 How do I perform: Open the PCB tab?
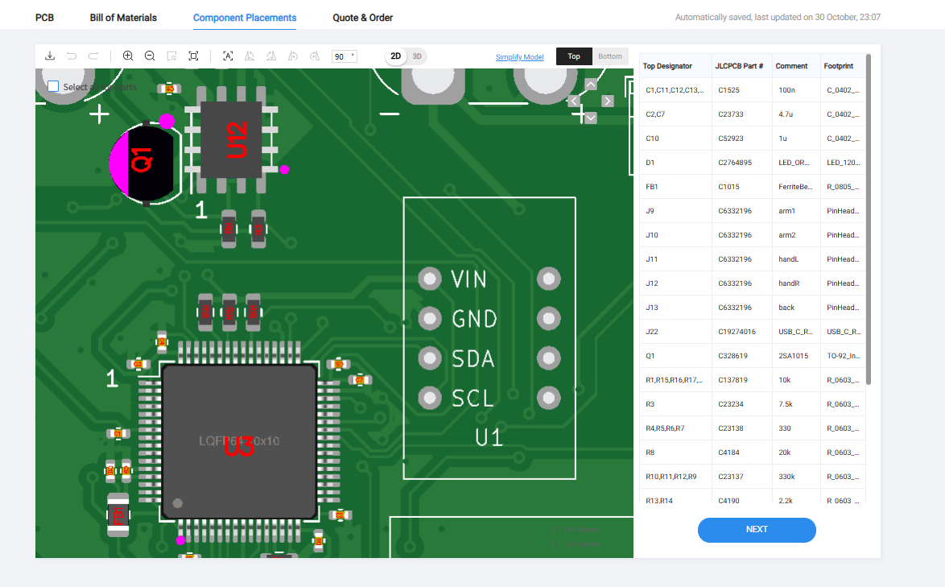44,18
